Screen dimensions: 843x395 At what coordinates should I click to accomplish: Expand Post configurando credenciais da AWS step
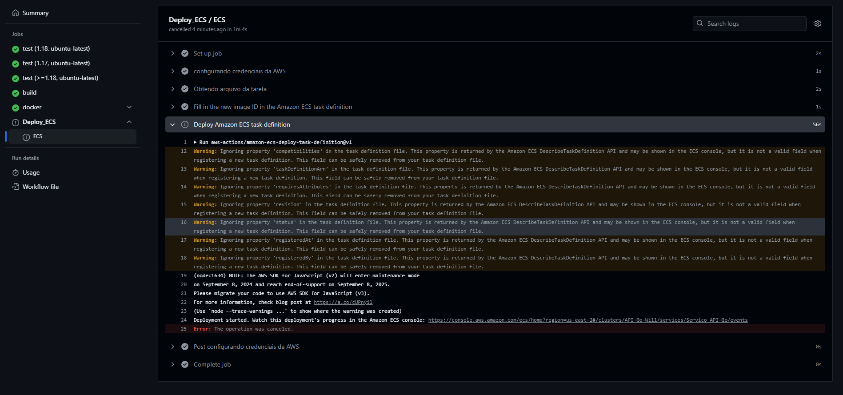click(x=172, y=347)
